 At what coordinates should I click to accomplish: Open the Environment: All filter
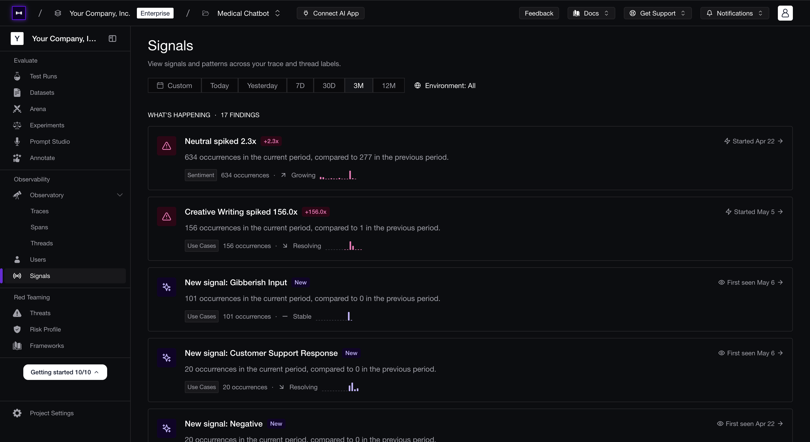tap(445, 85)
